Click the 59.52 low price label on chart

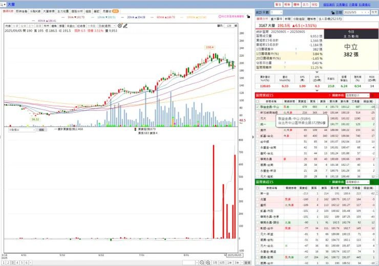point(35,120)
